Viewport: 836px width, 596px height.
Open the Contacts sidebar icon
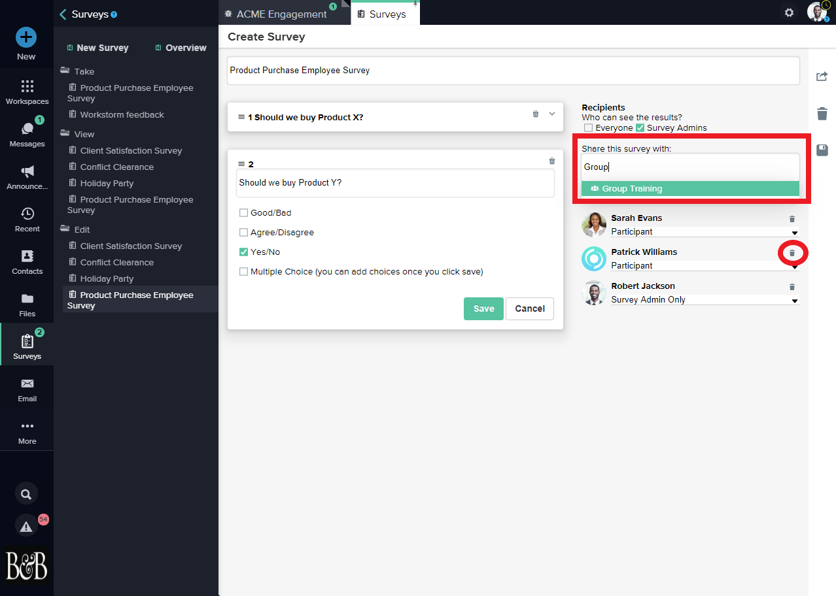pos(27,256)
